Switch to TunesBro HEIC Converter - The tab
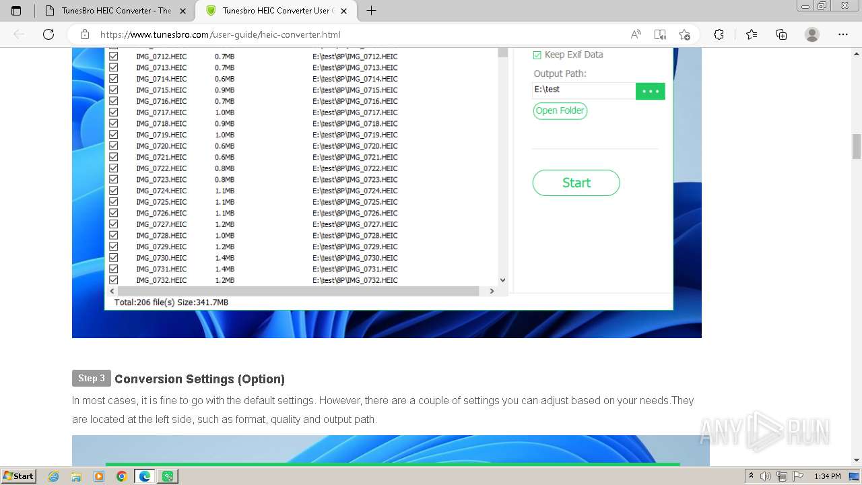This screenshot has height=485, width=862. 114,11
